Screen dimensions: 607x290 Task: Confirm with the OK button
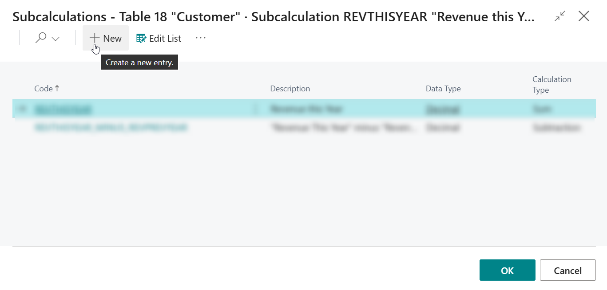coord(507,270)
